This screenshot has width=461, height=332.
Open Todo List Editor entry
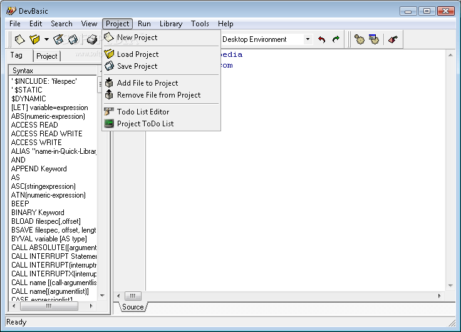[162, 111]
